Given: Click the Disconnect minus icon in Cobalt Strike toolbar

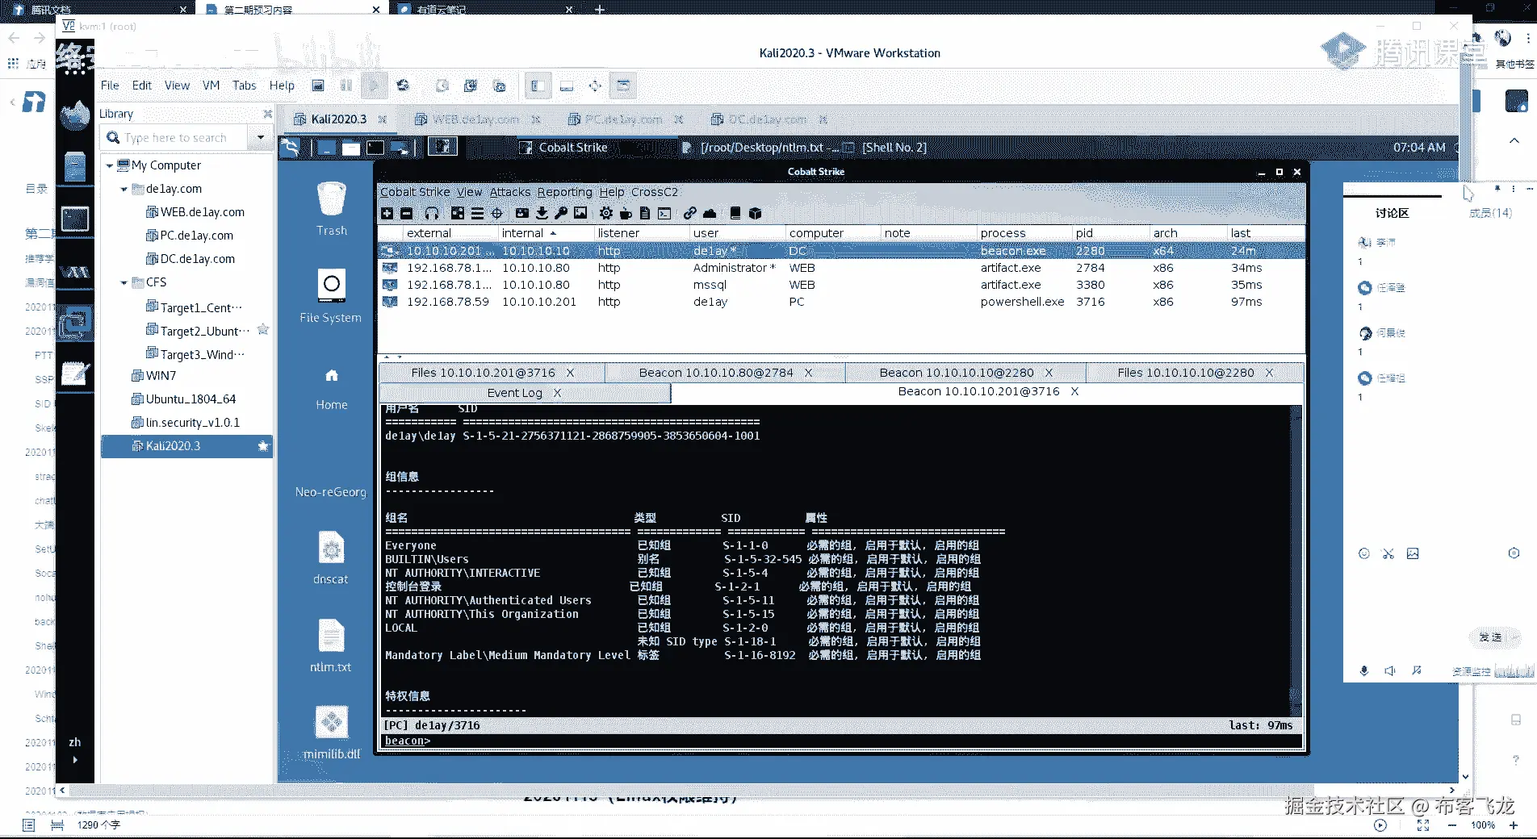Looking at the screenshot, I should [x=407, y=213].
